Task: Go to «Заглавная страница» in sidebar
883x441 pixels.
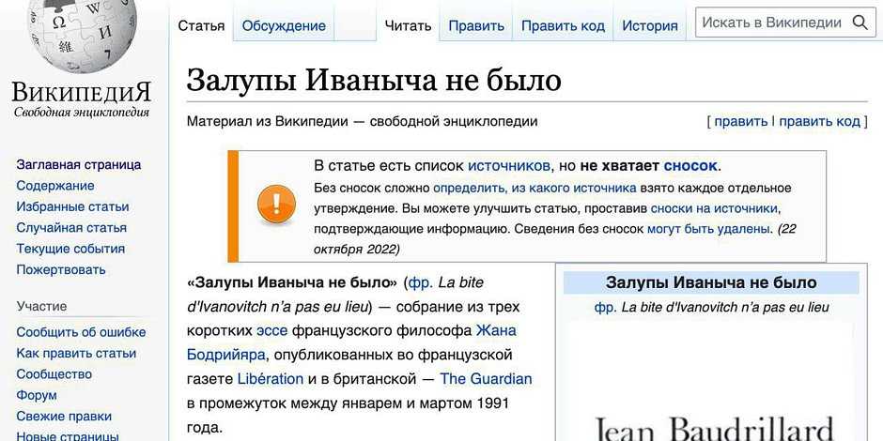Action: tap(78, 164)
